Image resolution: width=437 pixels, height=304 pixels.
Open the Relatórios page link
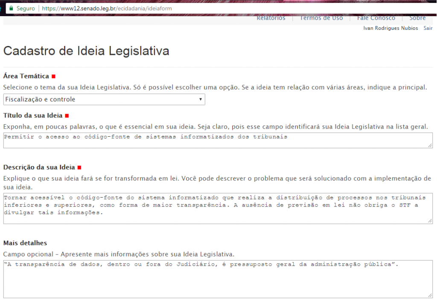(271, 18)
